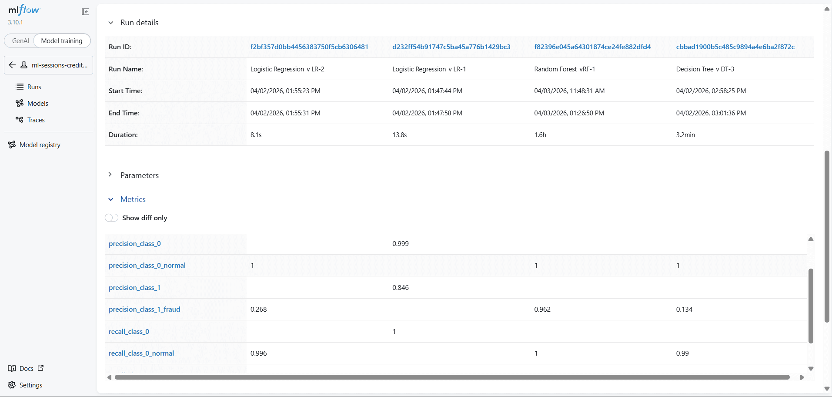Open Traces from the sidebar icon
832x397 pixels.
(x=20, y=120)
